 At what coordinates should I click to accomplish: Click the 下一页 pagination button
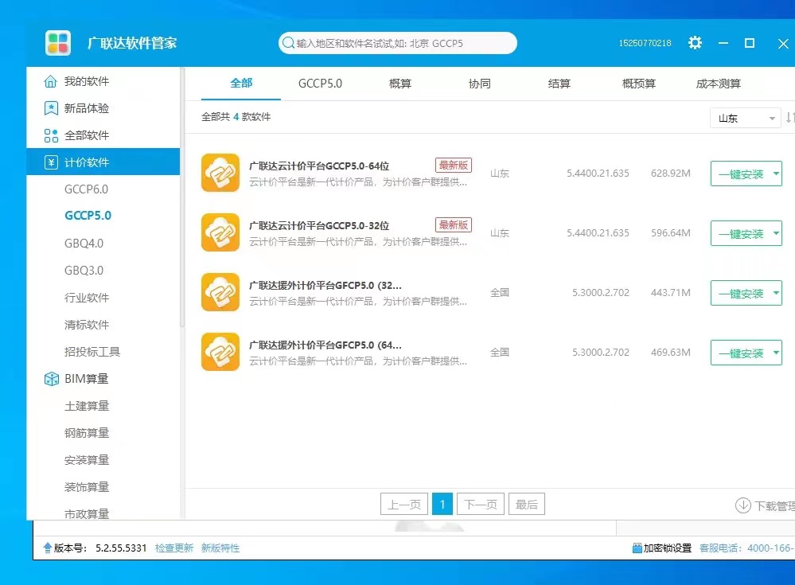(x=481, y=505)
